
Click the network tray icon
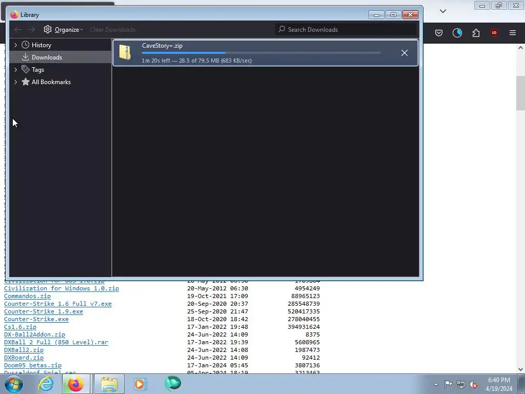point(461,384)
